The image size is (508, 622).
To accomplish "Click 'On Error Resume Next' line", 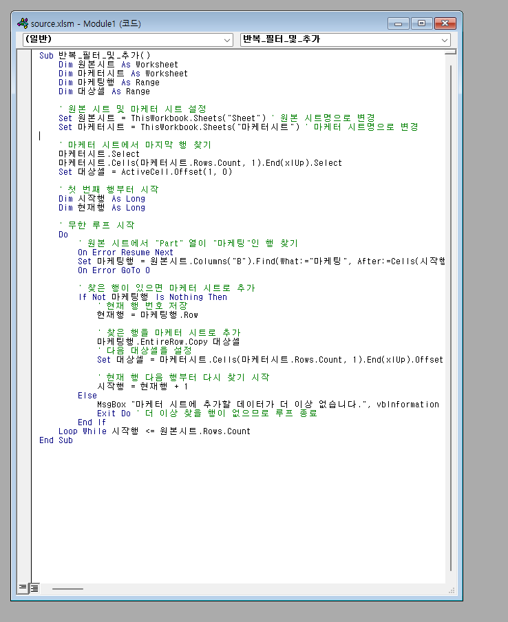I will pos(125,253).
